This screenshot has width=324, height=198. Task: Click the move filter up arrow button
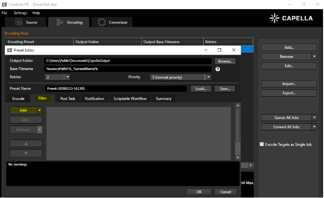click(x=26, y=143)
